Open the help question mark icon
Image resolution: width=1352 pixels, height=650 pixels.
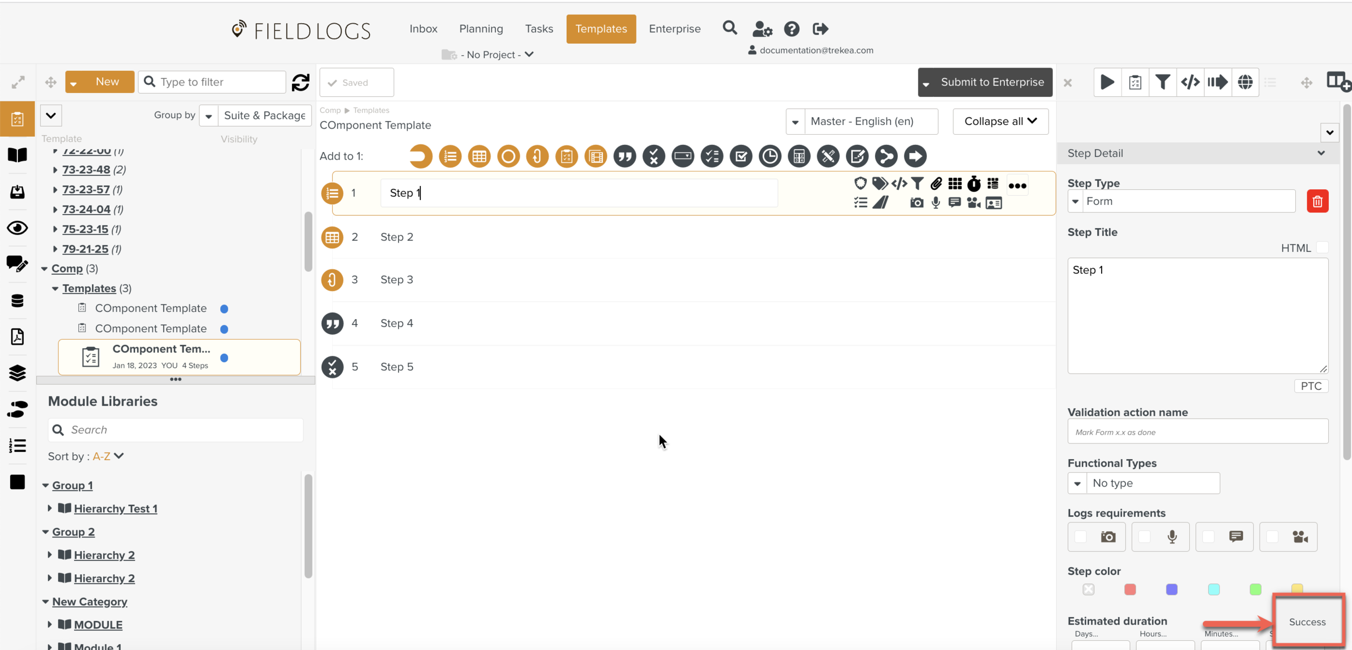[792, 29]
